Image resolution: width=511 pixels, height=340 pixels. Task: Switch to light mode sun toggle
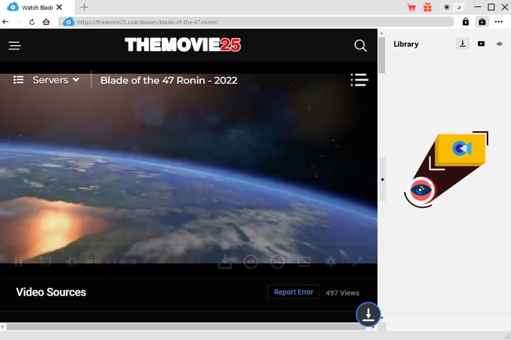[447, 7]
